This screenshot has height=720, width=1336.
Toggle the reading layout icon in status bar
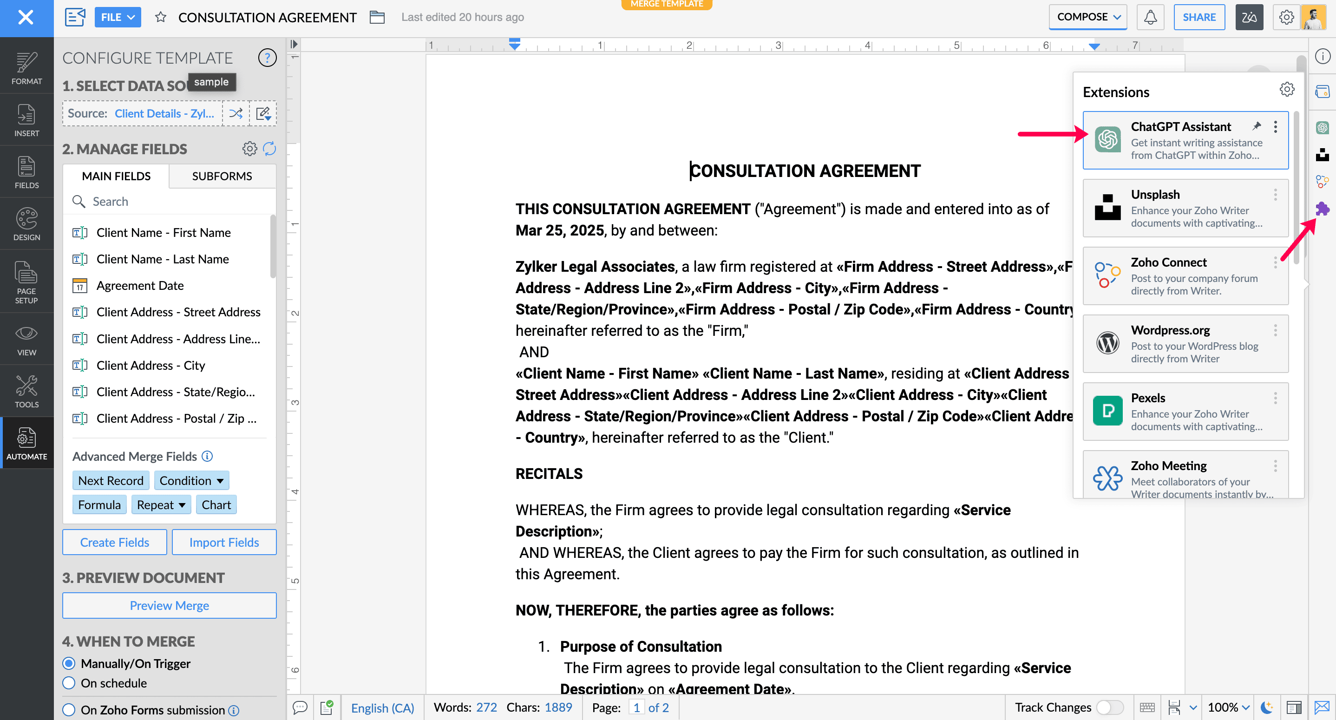point(1293,707)
